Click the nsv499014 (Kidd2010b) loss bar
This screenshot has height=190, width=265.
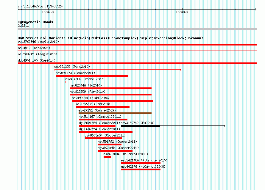(x=112, y=101)
